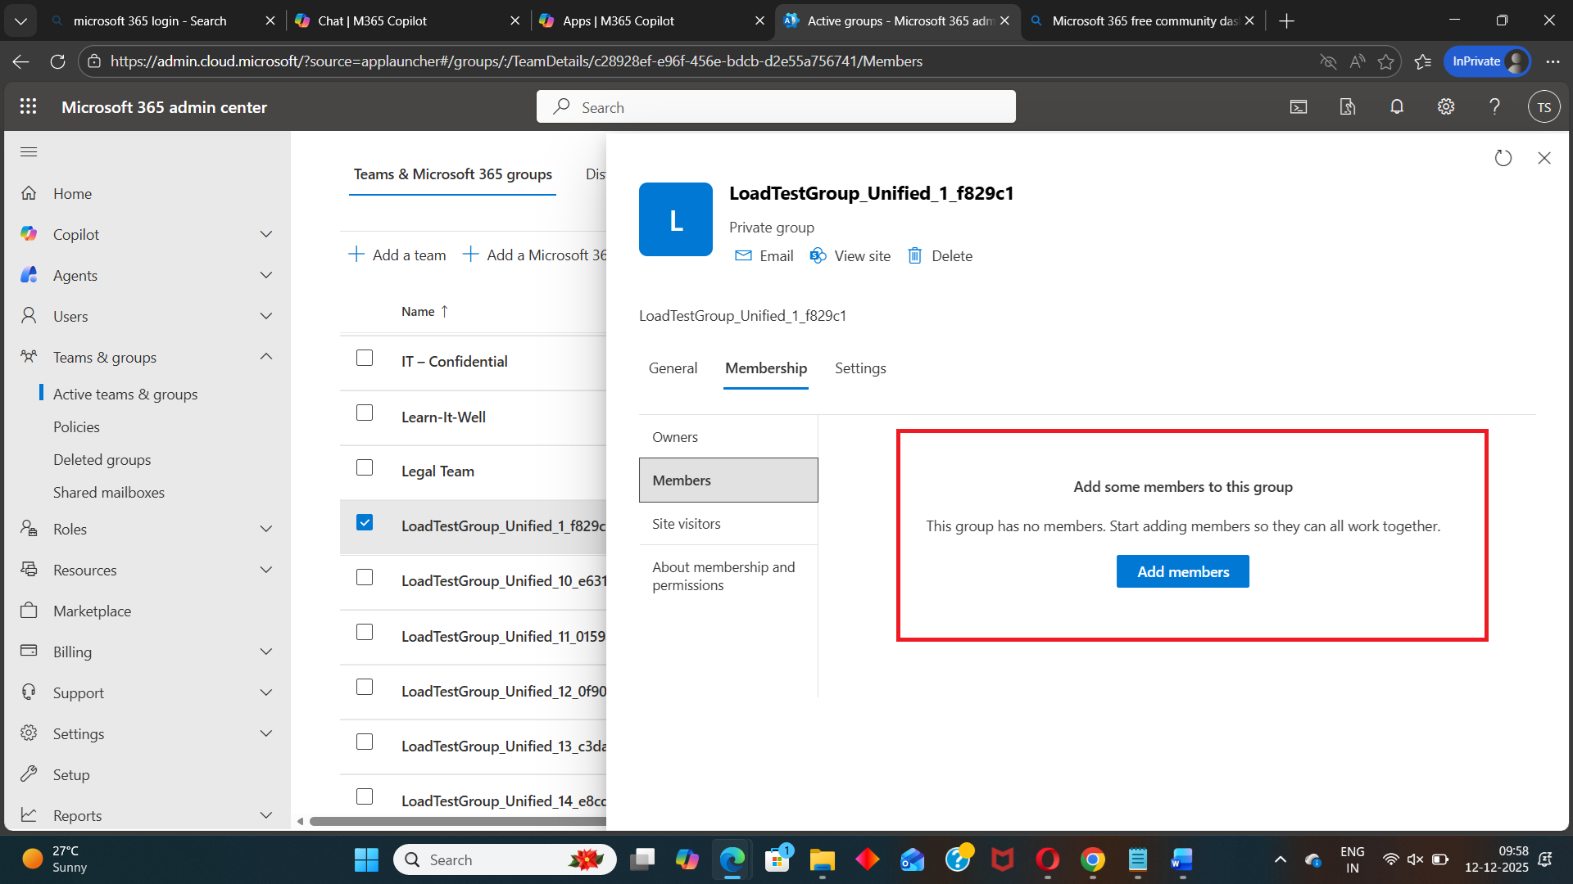Click the admin center search box

point(776,107)
